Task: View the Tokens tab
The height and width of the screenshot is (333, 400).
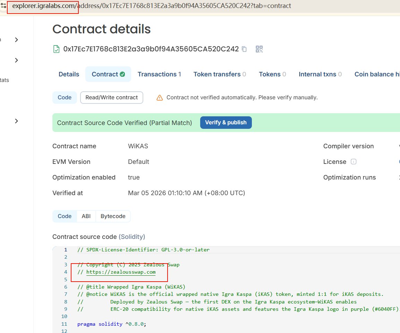Action: 272,74
